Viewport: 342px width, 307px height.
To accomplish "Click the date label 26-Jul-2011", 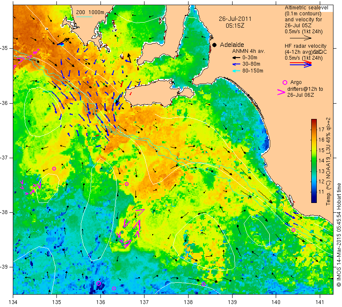I will tap(235, 19).
